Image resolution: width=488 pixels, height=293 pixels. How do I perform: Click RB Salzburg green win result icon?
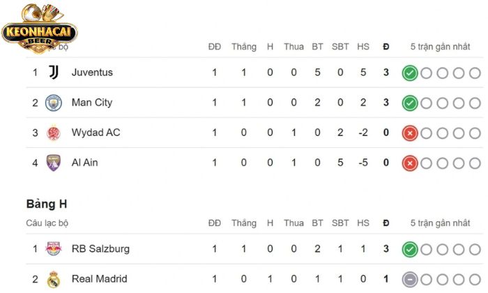tap(410, 249)
